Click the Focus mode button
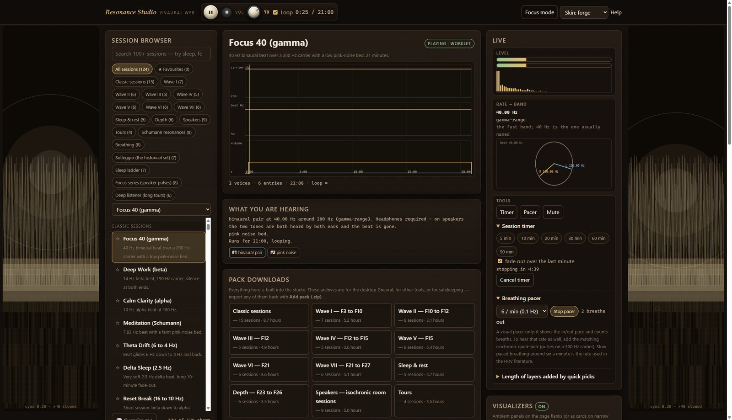Screen dimensions: 732x420 tap(539, 12)
